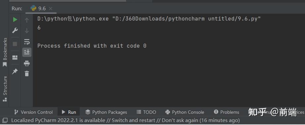Toggle soft-wrap for console output
The width and height of the screenshot is (305, 125).
tap(27, 42)
